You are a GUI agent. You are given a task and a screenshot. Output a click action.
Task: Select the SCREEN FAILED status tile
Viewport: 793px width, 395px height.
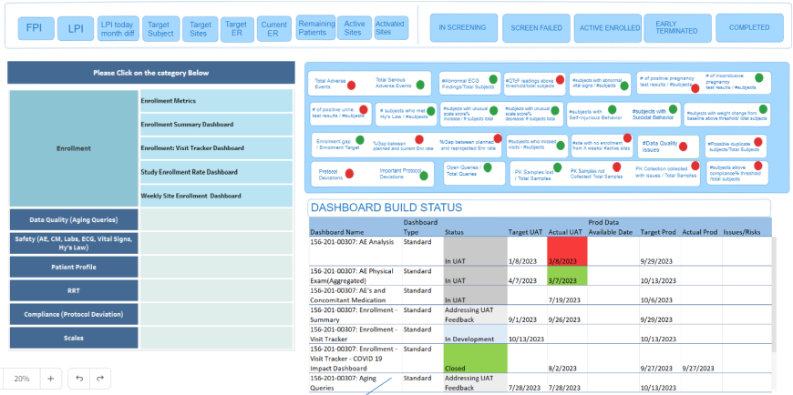tap(536, 28)
